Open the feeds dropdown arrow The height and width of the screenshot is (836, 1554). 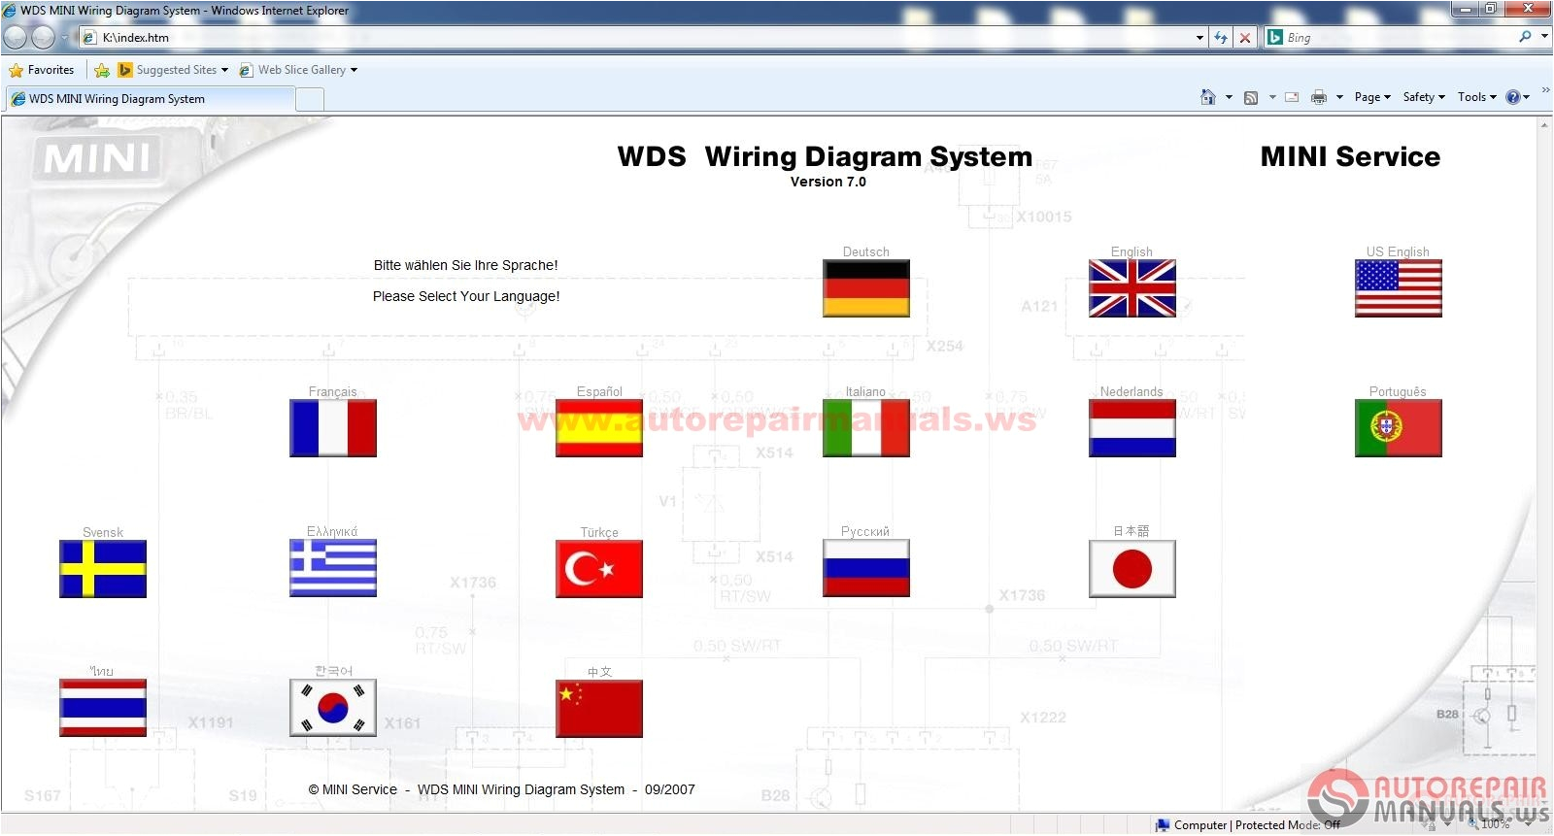(x=1272, y=97)
